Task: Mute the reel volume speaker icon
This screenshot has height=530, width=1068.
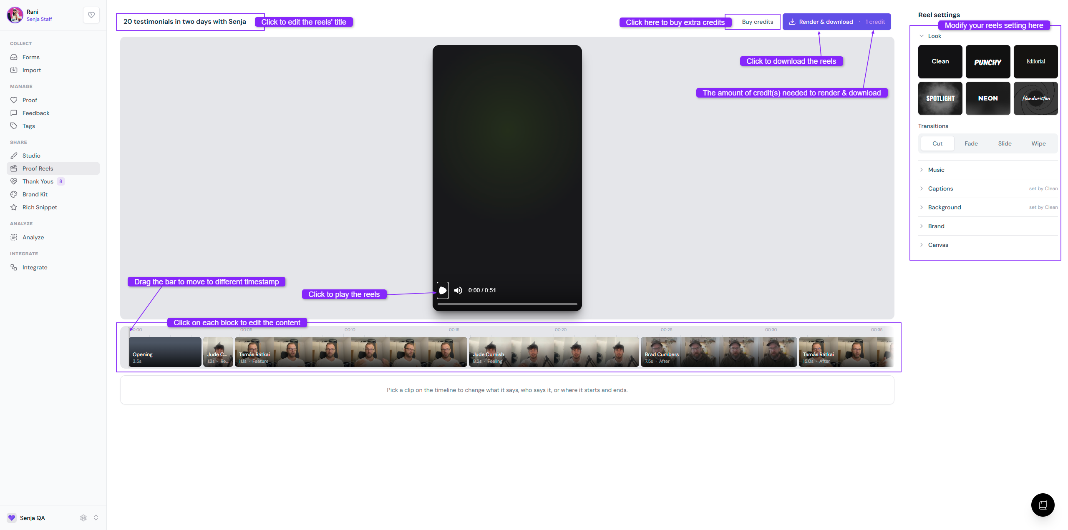Action: 458,290
